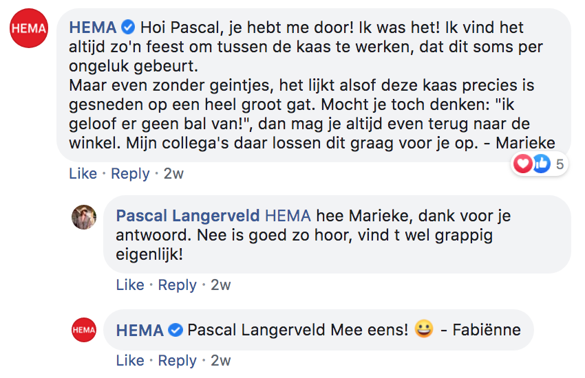Image resolution: width=585 pixels, height=378 pixels.
Task: Click verified badge on Fabiënne's reply
Action: coord(175,331)
